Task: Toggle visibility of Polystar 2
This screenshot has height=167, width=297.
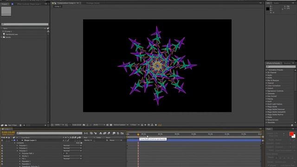Action: tap(2, 148)
